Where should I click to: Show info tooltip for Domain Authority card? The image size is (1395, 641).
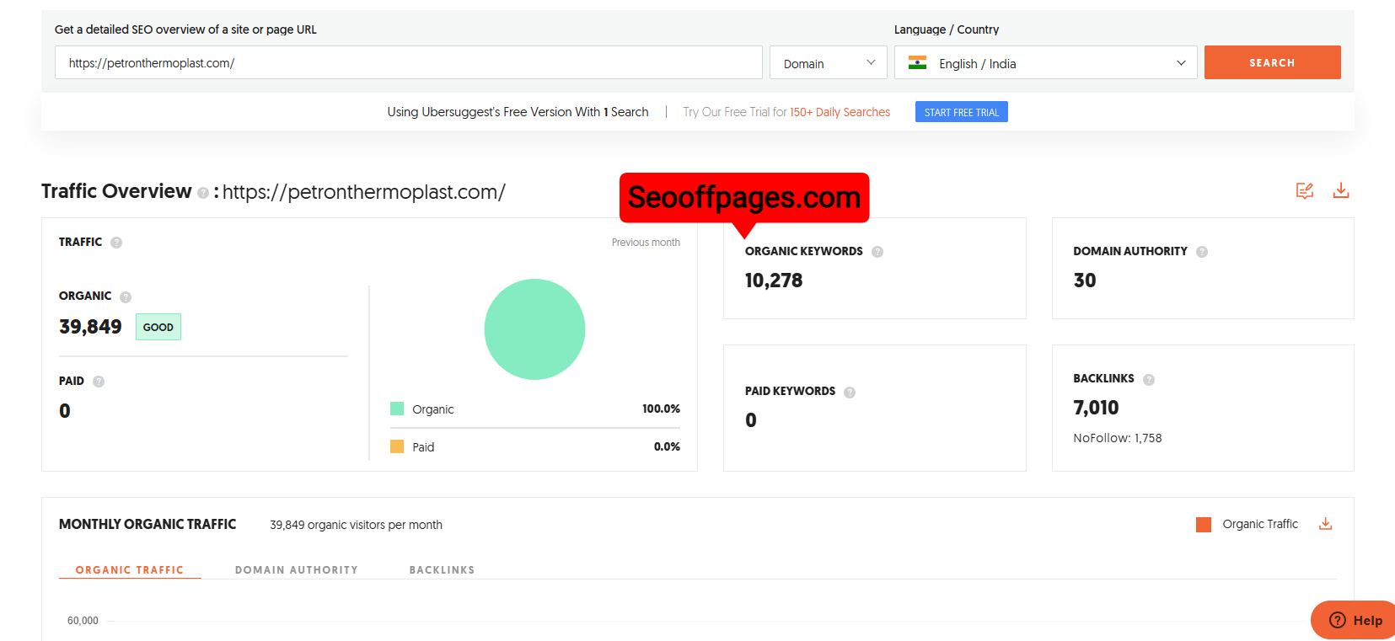tap(1202, 252)
